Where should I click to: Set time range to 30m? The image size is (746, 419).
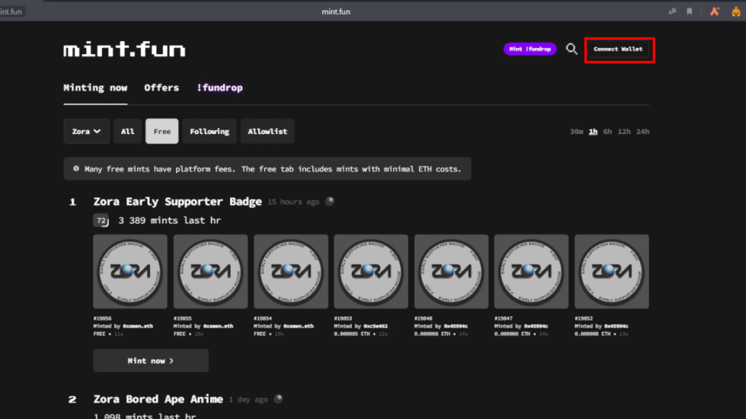[x=576, y=132]
